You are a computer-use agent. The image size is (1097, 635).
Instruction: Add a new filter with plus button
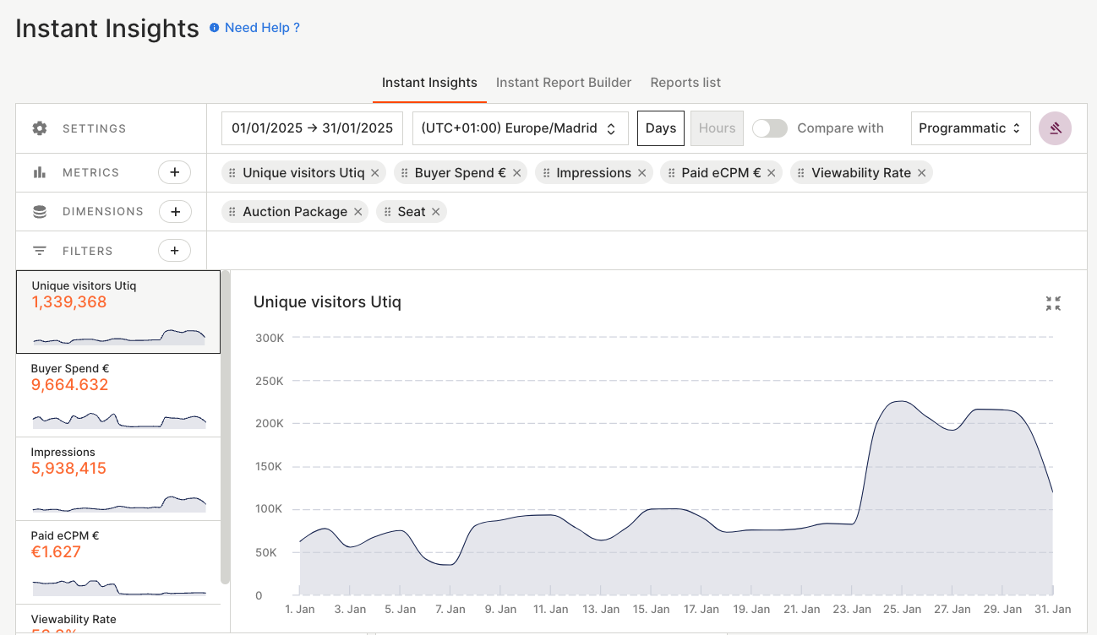click(175, 251)
